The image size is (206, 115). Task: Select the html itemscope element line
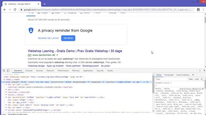(43, 77)
